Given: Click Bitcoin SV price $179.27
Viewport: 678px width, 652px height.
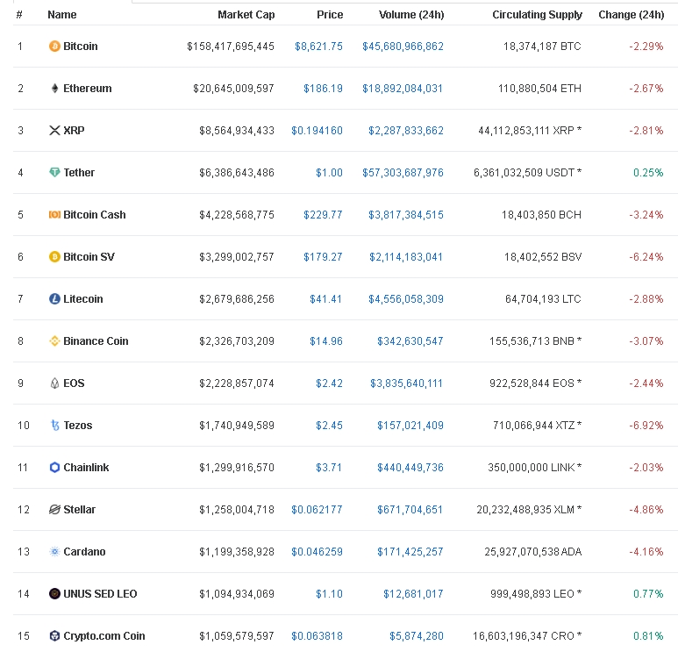Looking at the screenshot, I should (x=323, y=256).
